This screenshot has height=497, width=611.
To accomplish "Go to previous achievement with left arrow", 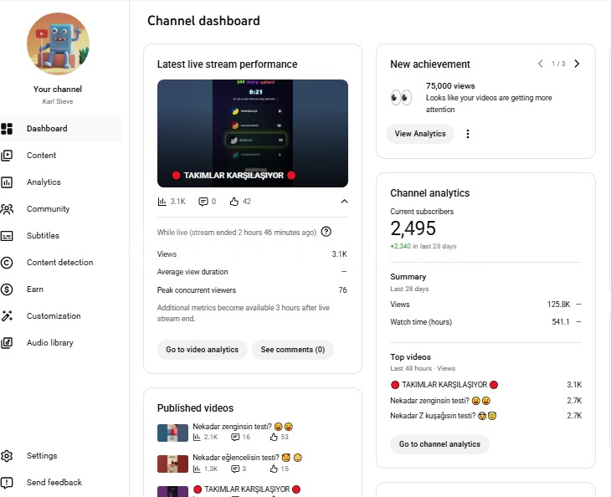I will pos(541,64).
